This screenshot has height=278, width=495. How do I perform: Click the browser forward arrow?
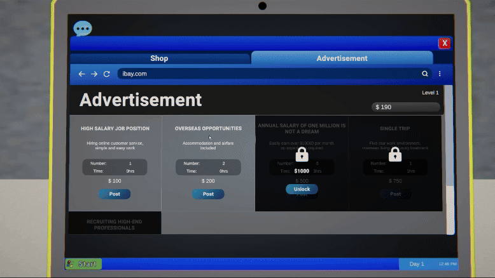(x=94, y=74)
